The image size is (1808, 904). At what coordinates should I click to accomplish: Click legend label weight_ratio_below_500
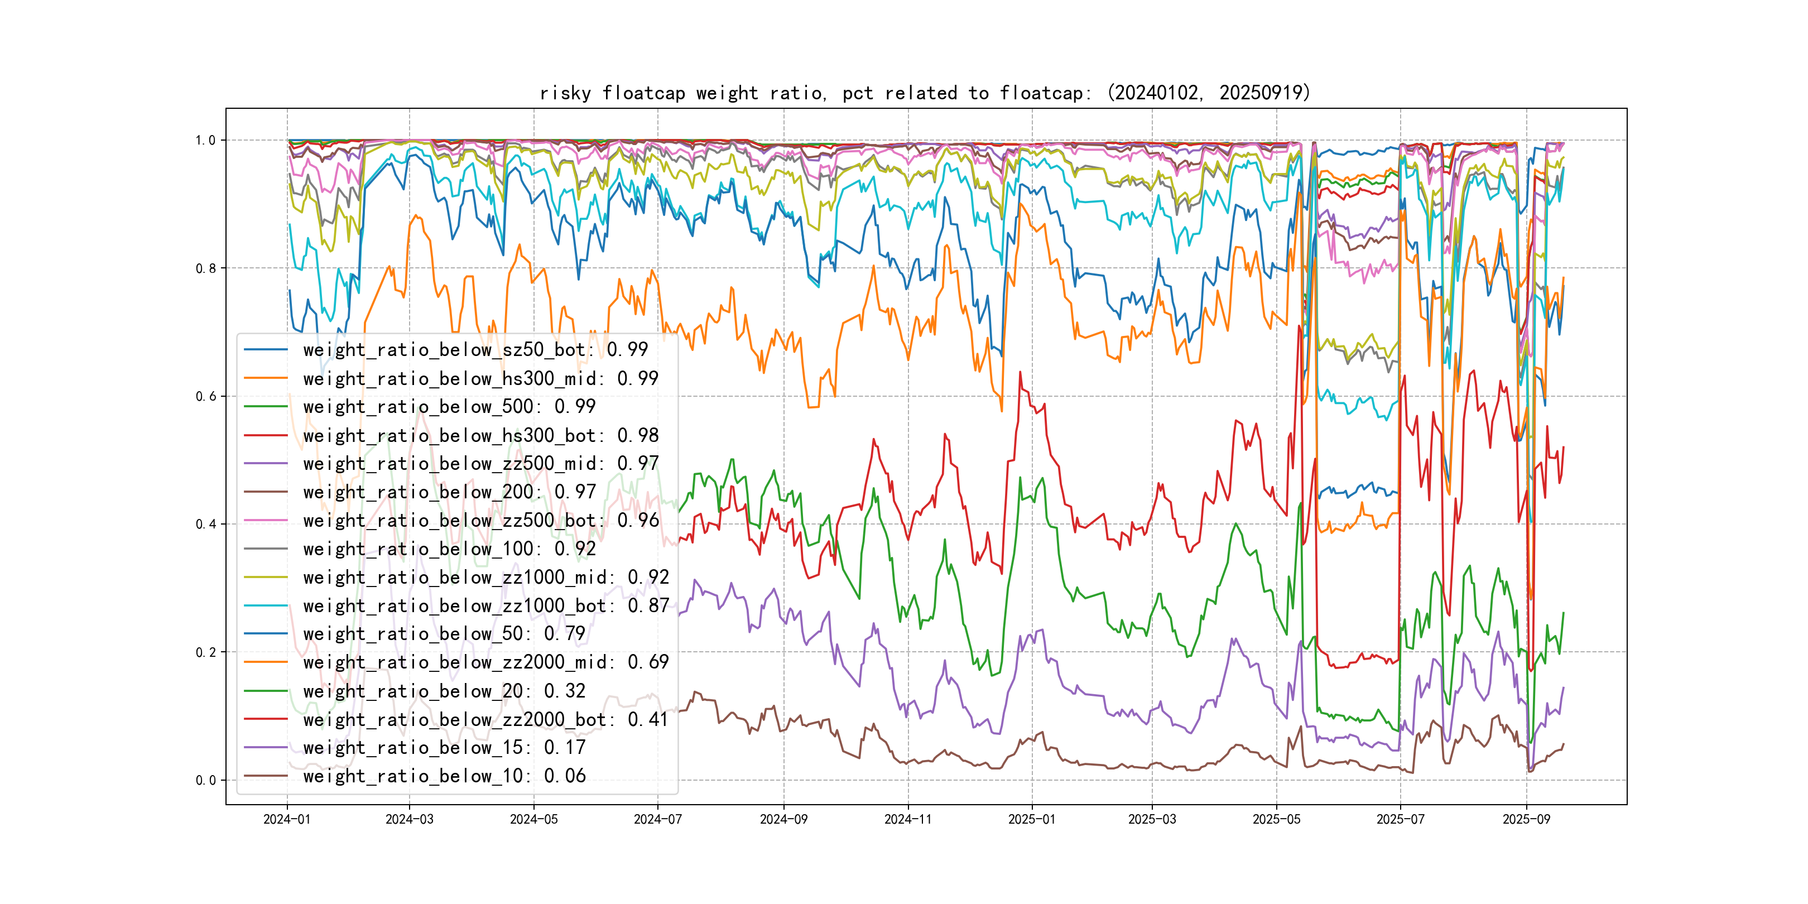[449, 406]
